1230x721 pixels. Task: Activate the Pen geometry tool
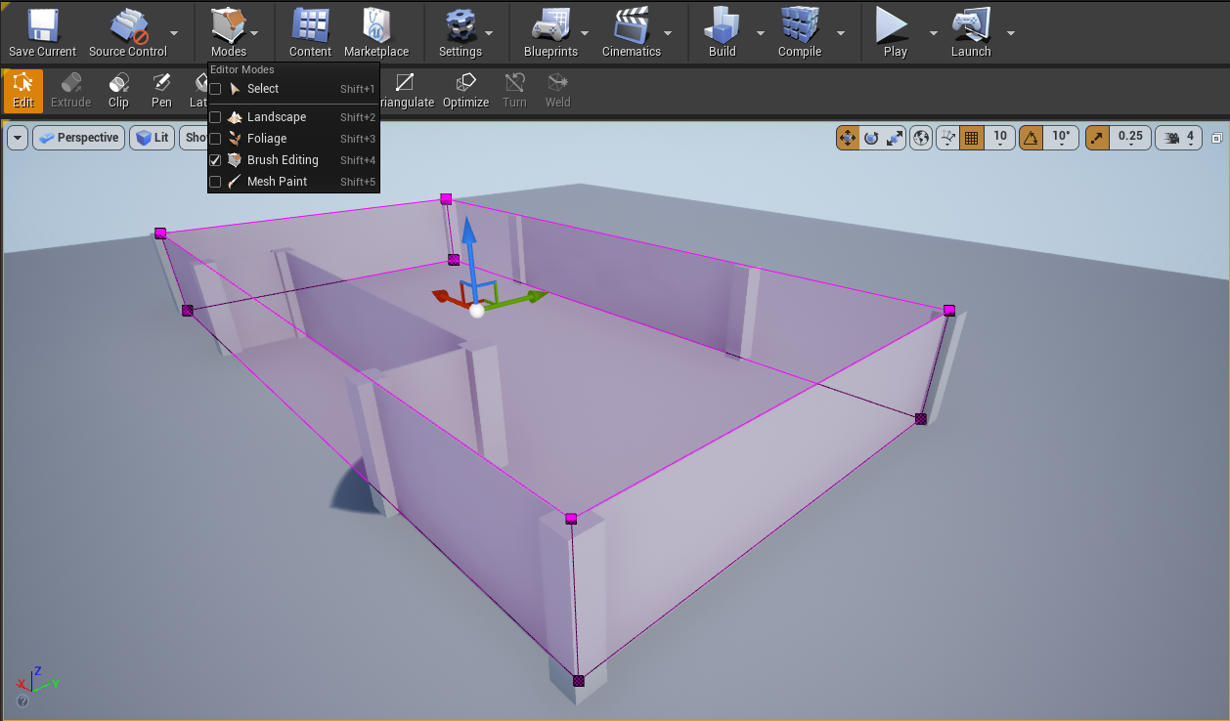[x=161, y=90]
